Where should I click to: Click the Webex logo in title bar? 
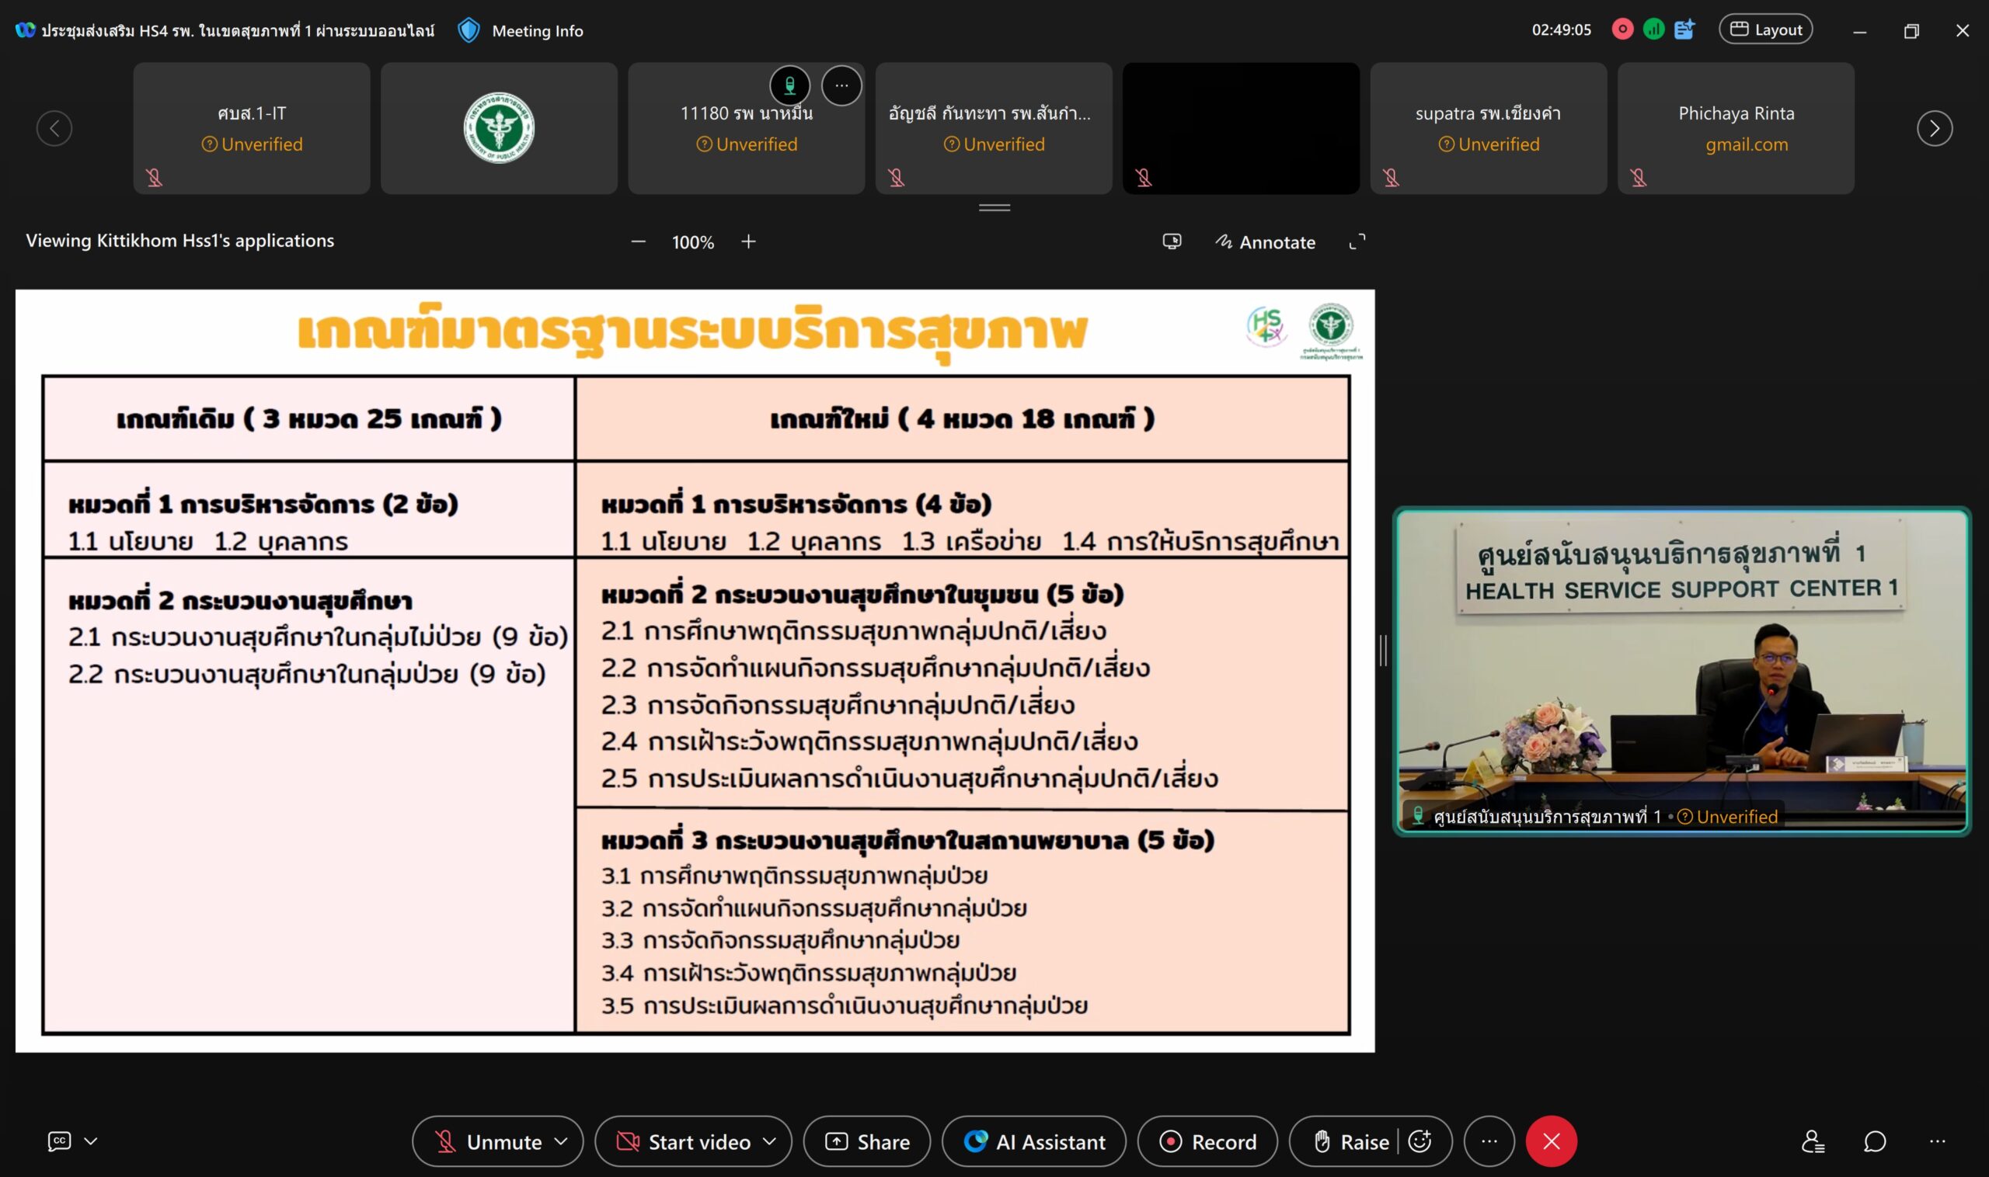pyautogui.click(x=26, y=30)
